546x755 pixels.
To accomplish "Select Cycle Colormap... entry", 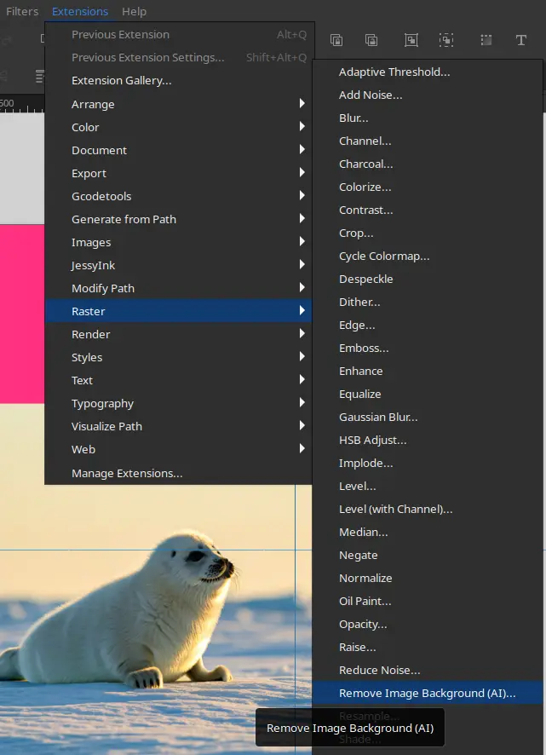I will 428,256.
